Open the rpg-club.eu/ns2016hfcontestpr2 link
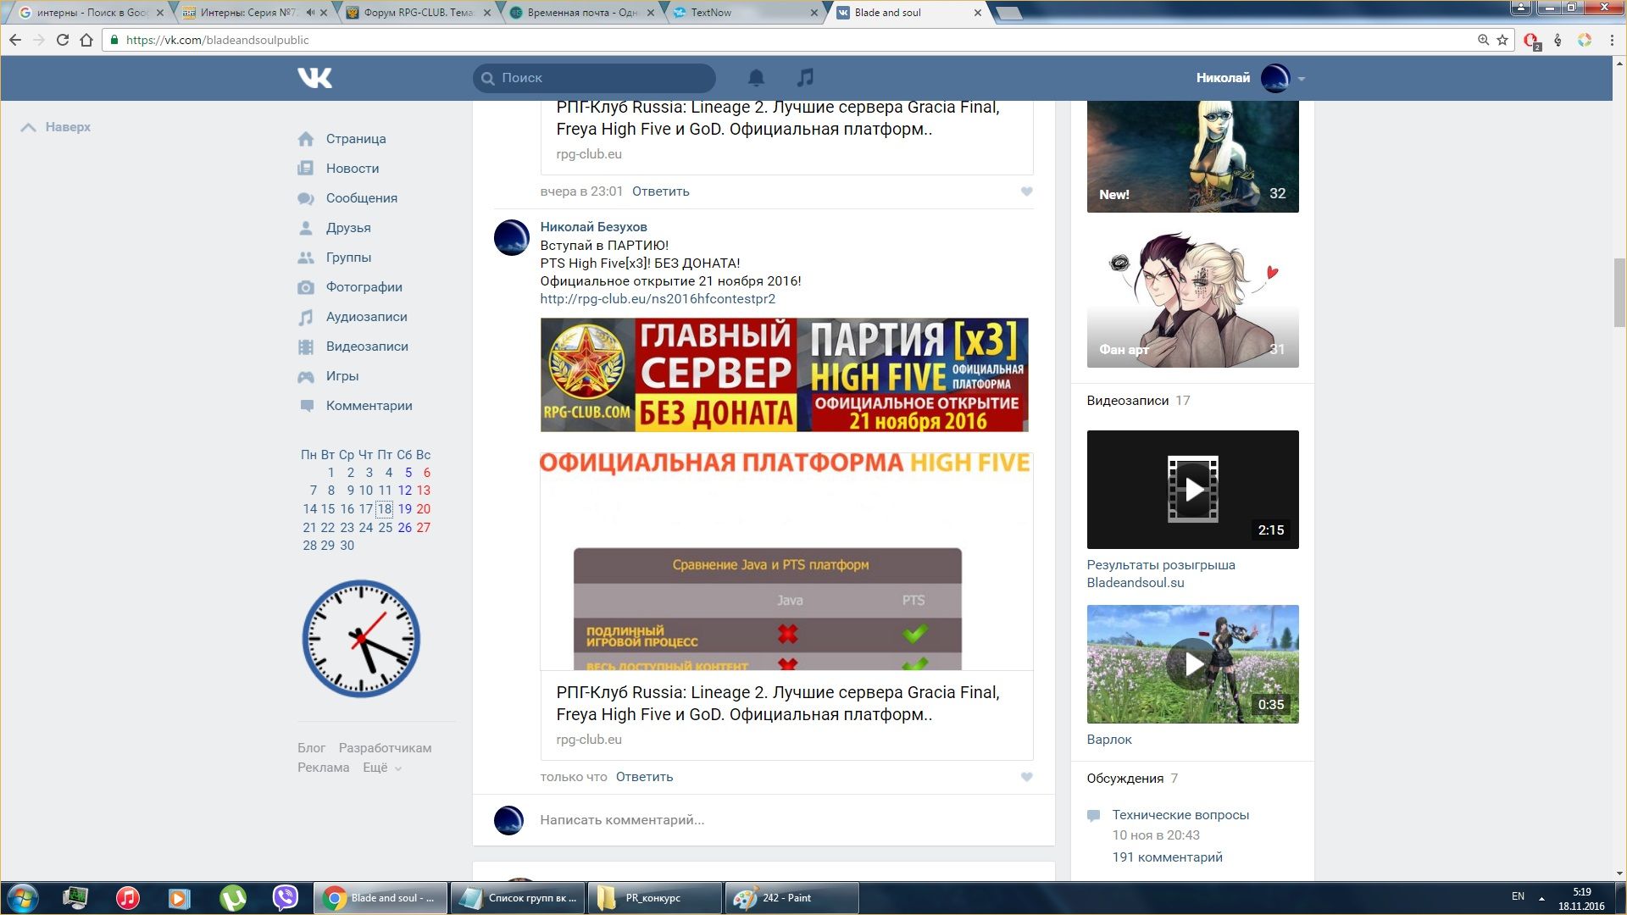Viewport: 1627px width, 915px height. 658,299
